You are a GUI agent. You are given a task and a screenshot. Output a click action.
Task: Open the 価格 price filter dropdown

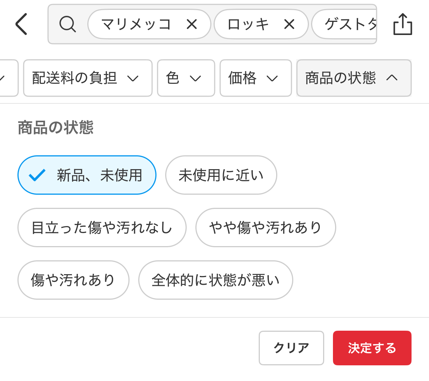pos(255,78)
